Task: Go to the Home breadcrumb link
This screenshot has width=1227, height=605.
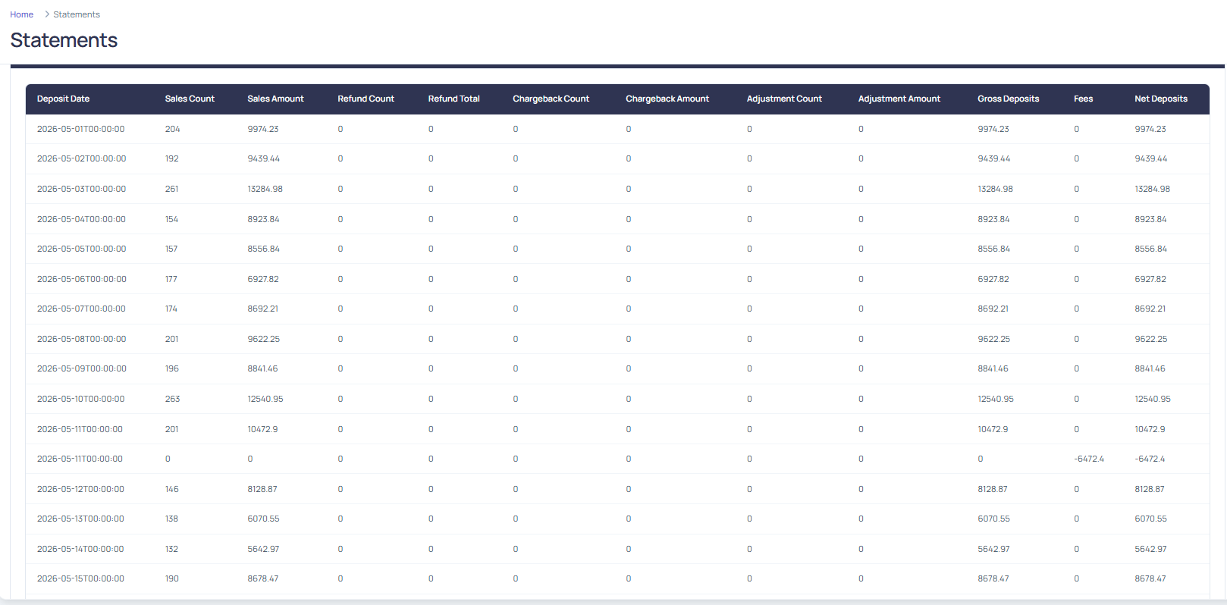Action: [x=21, y=14]
